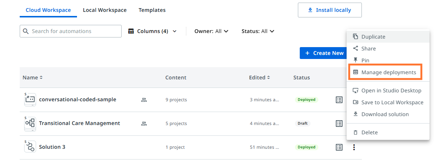Screen dimensions: 434x161
Task: Open the Status: All filter dropdown
Action: click(258, 31)
